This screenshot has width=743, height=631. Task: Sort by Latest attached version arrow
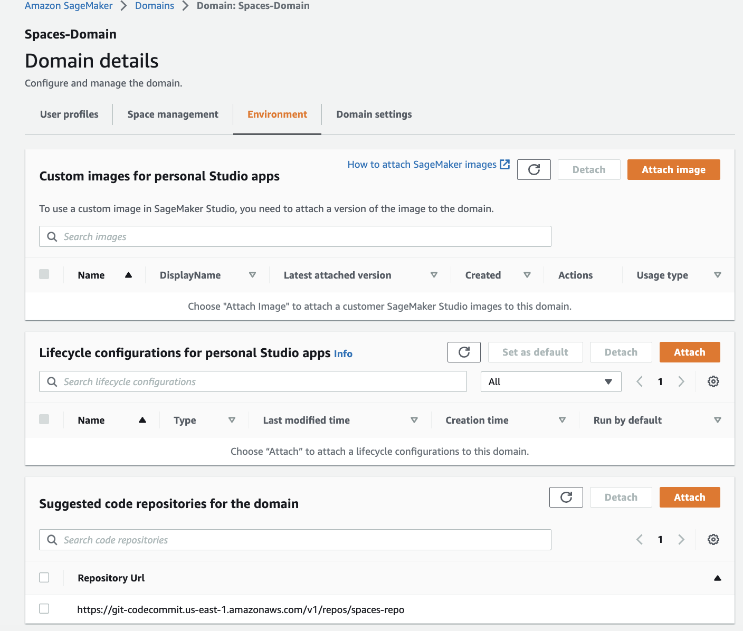pyautogui.click(x=434, y=275)
